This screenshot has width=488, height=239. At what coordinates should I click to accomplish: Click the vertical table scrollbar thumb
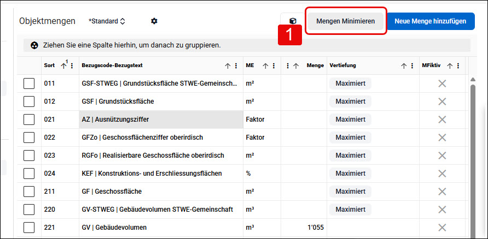click(x=473, y=162)
